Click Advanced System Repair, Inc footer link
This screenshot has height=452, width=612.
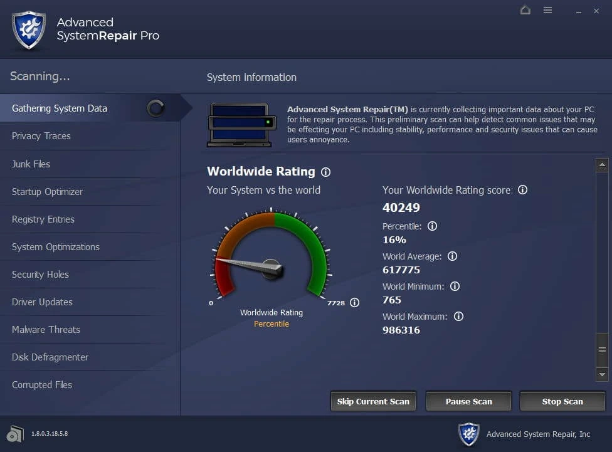(538, 434)
